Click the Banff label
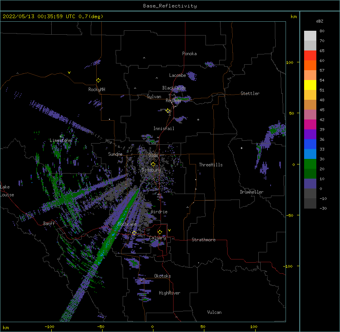The image size is (340, 332). (x=49, y=224)
